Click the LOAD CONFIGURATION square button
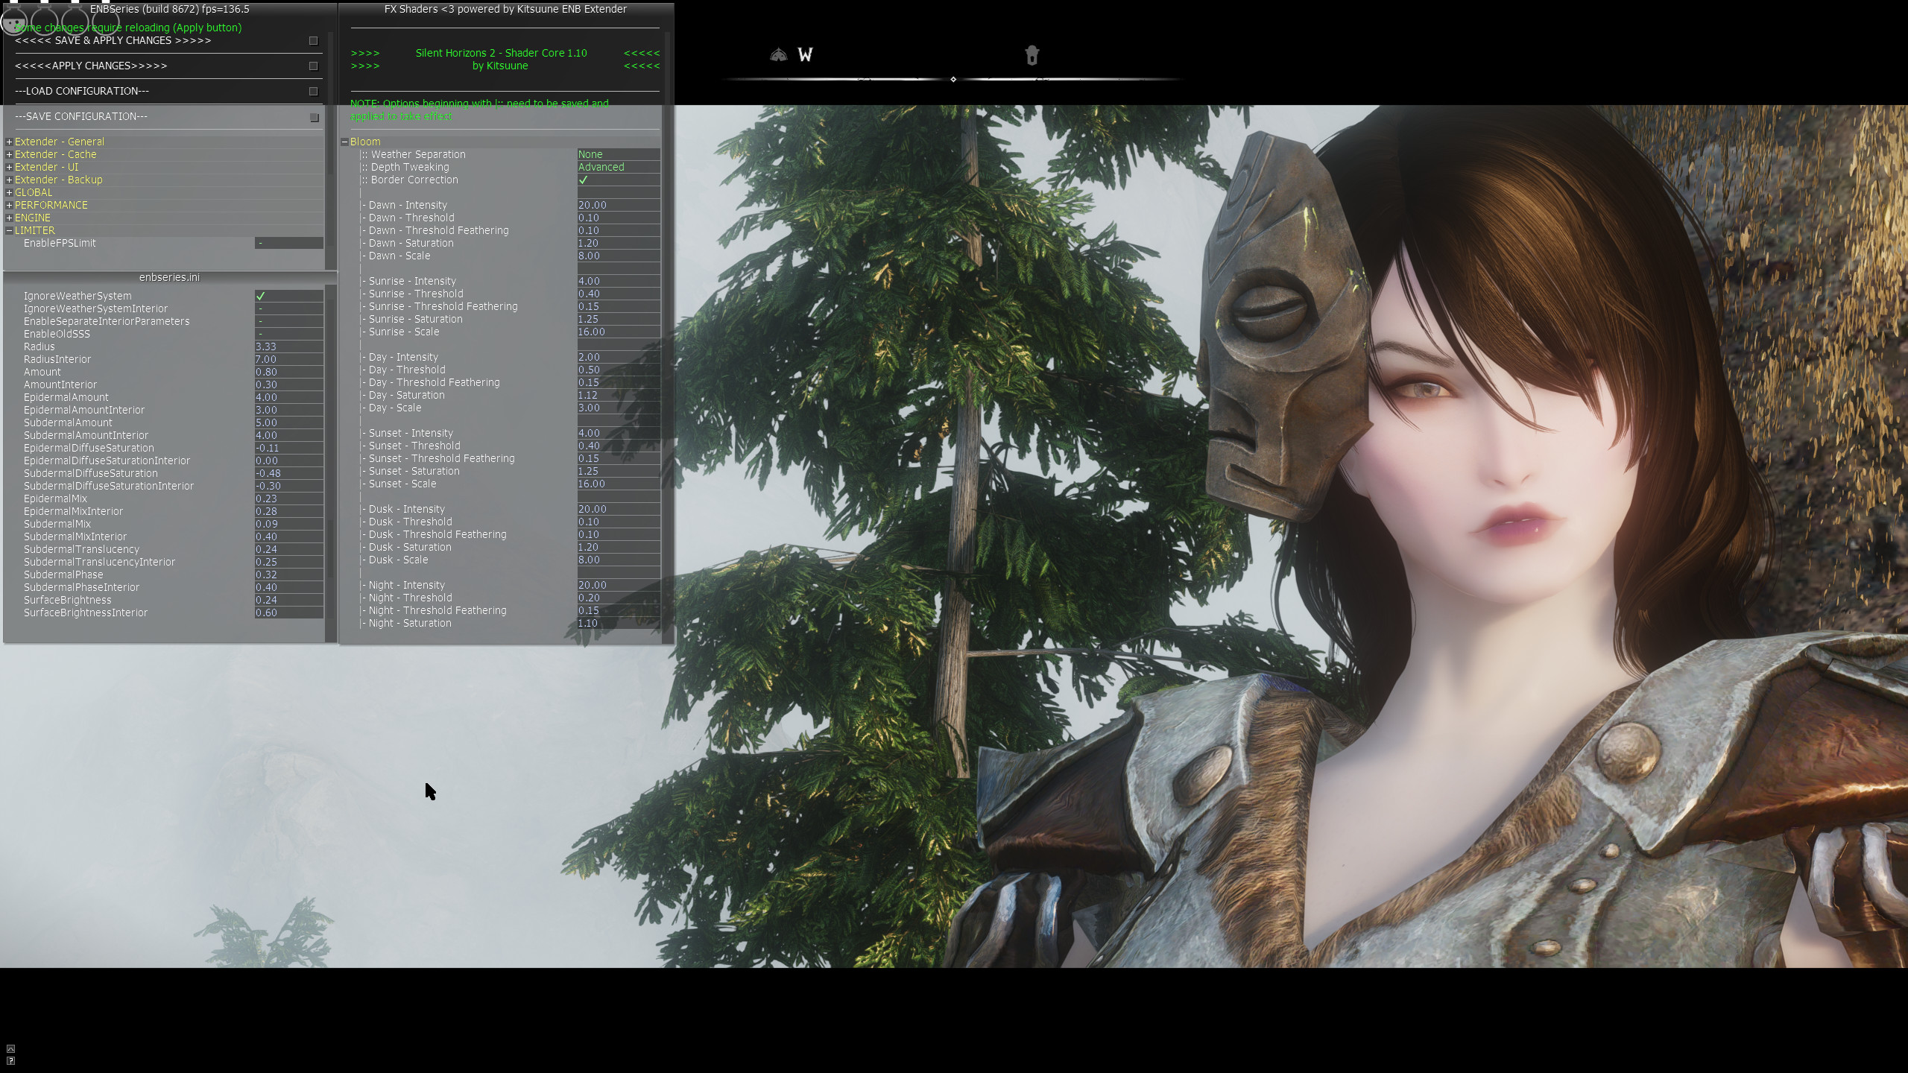This screenshot has width=1908, height=1073. [313, 91]
